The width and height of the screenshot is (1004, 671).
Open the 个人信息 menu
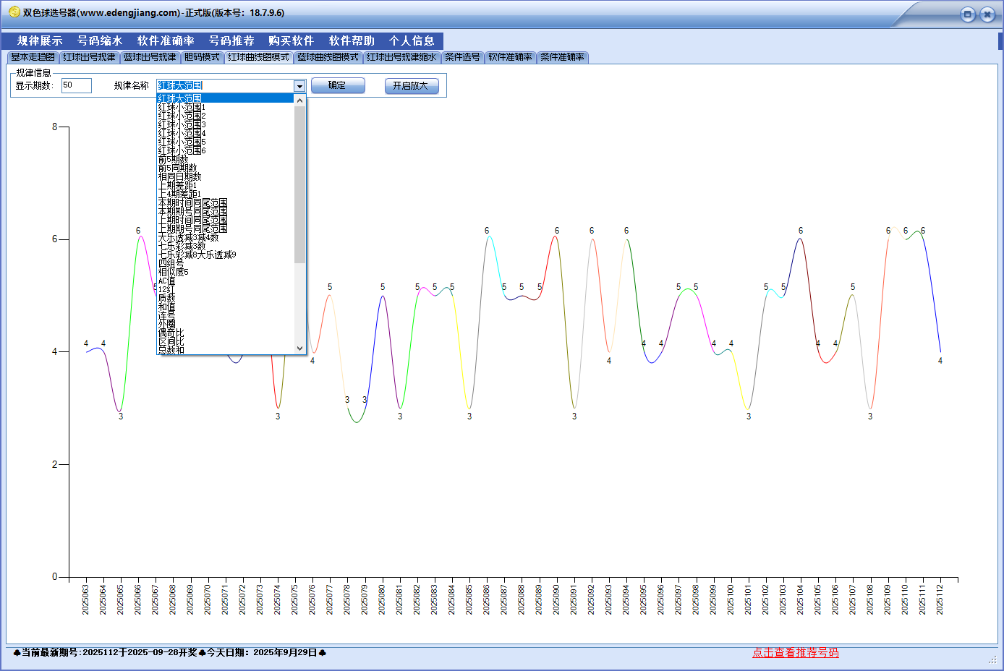(412, 41)
